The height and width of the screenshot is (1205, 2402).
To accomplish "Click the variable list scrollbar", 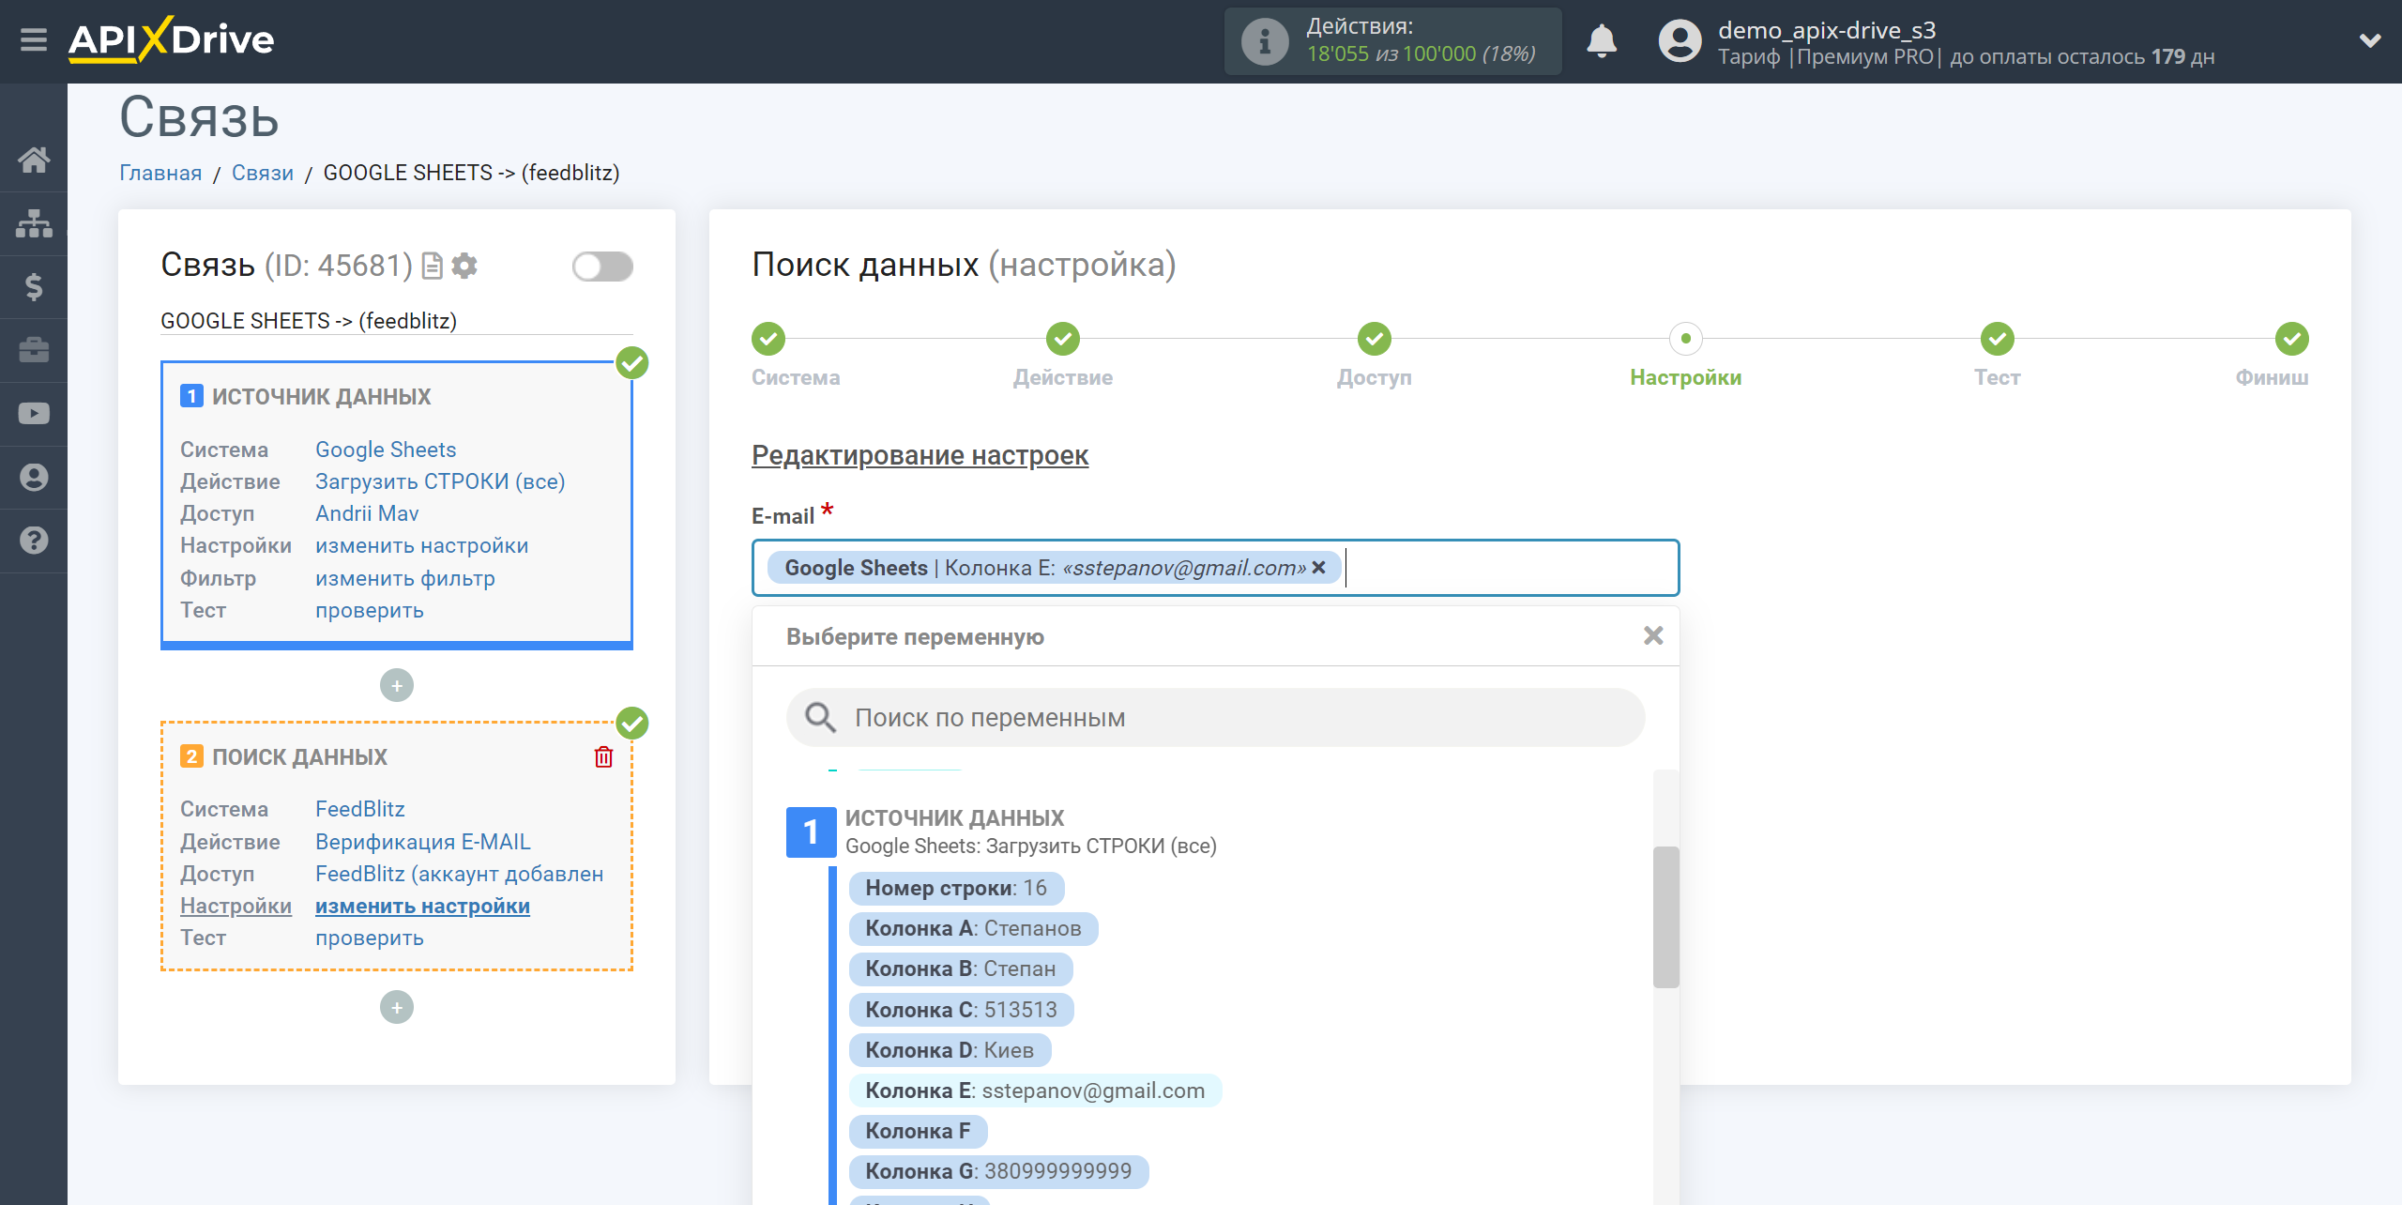I will pyautogui.click(x=1665, y=917).
